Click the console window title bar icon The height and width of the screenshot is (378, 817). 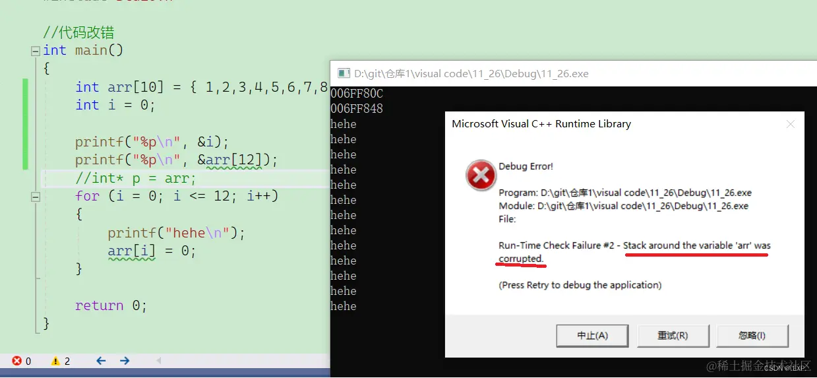343,73
